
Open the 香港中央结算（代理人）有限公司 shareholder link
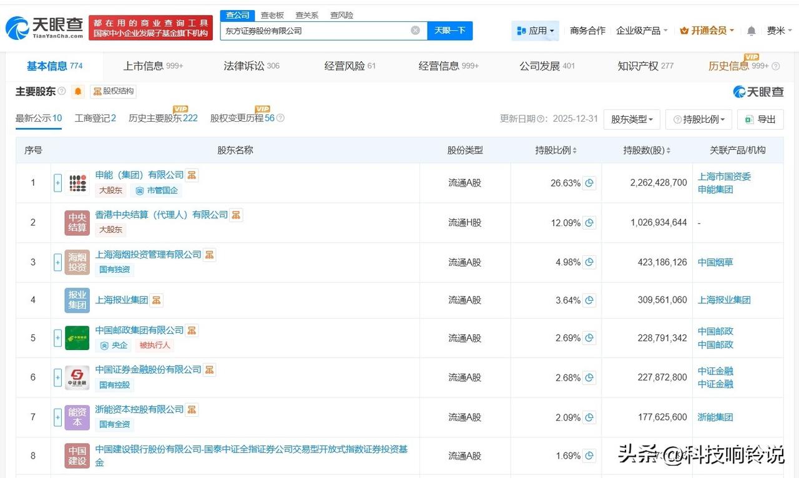(162, 215)
